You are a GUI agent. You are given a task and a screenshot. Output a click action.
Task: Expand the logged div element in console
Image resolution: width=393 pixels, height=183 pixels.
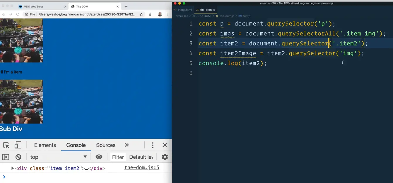point(12,168)
